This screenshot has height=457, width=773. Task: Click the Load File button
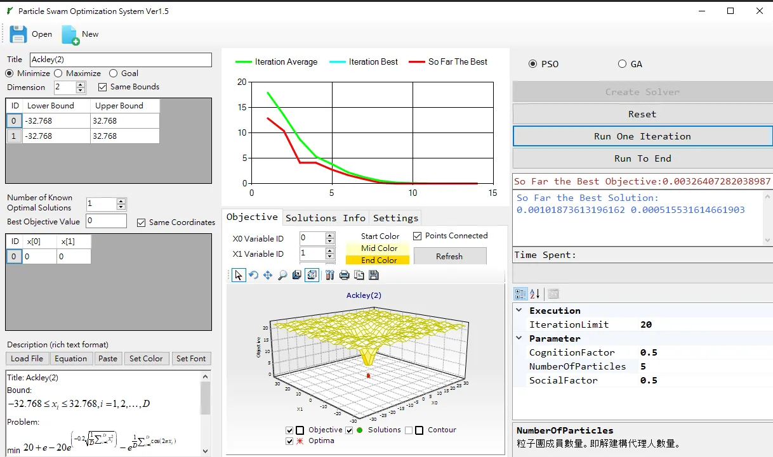27,359
